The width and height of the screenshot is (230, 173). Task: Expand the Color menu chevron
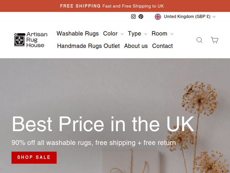coord(122,34)
